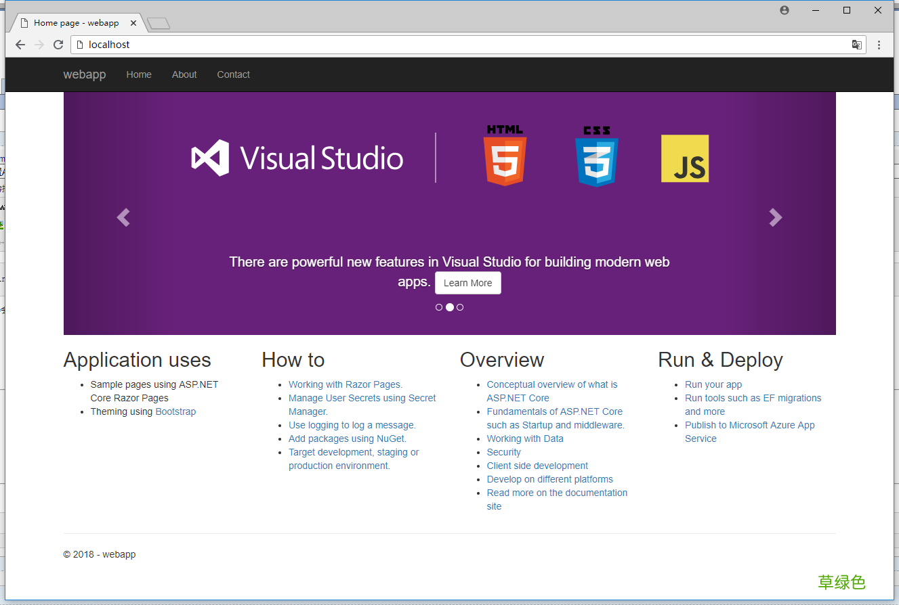Screen dimensions: 899x605
Task: Open Google Translate icon in address bar
Action: 856,44
